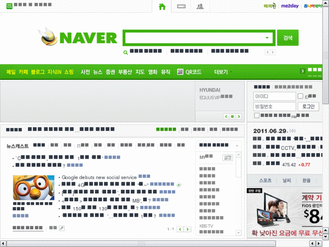
Task: Click the 비밀번호 password input field
Action: (274, 107)
